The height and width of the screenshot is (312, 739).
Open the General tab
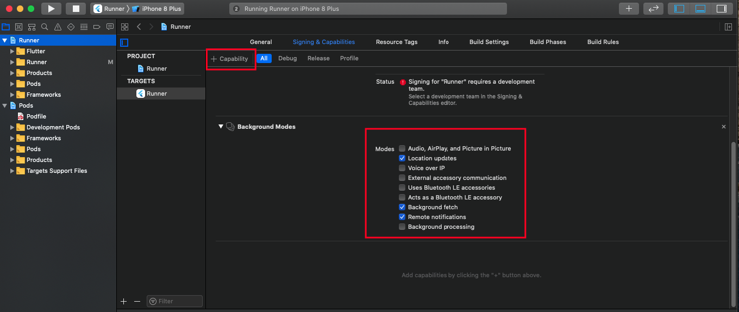(261, 42)
